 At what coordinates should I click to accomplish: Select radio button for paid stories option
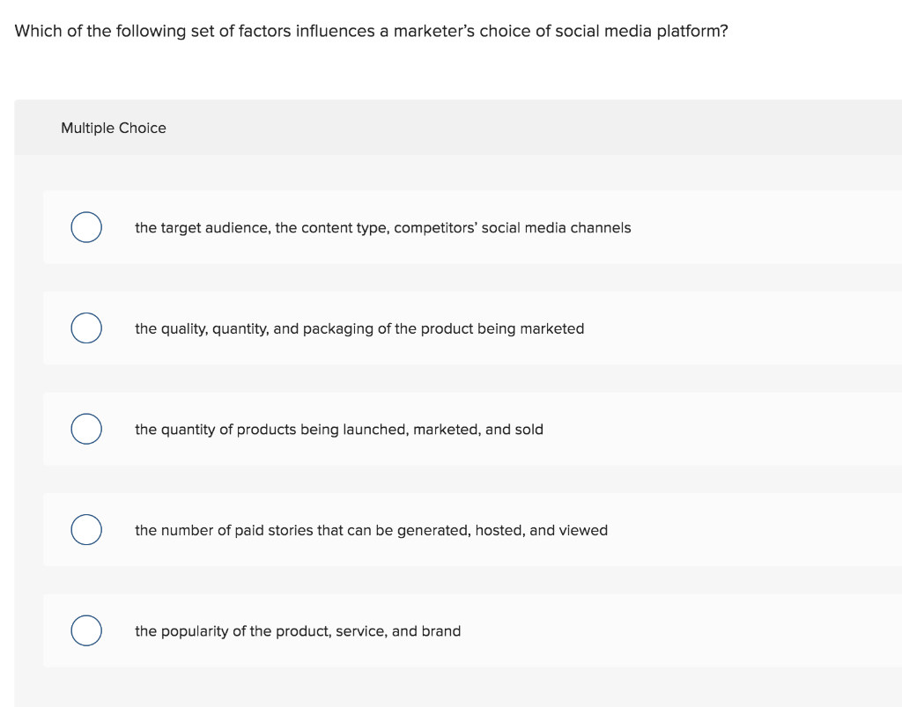click(x=85, y=529)
